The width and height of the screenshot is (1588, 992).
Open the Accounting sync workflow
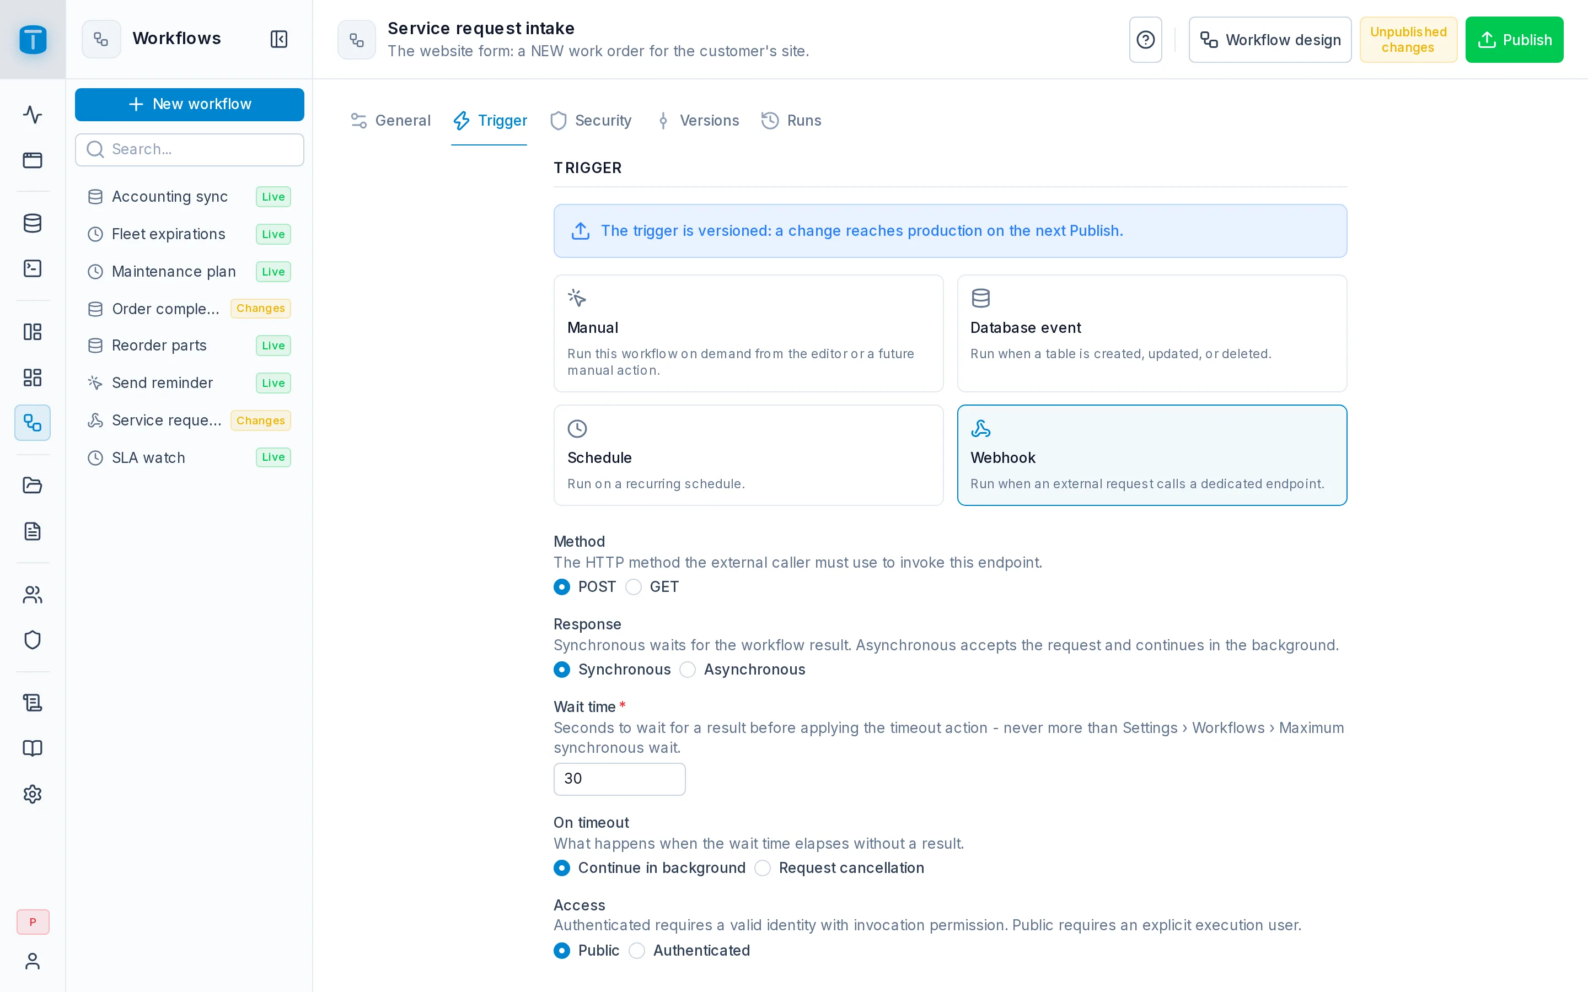[x=190, y=197]
